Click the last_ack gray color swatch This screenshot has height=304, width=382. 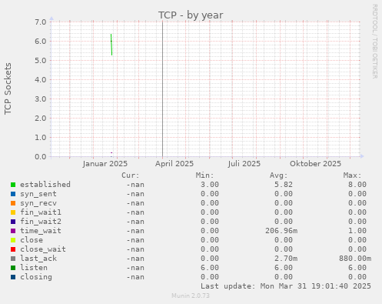[x=13, y=259]
